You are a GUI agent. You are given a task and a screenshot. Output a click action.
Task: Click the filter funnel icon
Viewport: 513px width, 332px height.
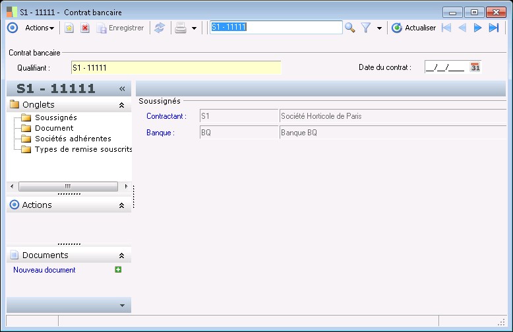coord(366,28)
